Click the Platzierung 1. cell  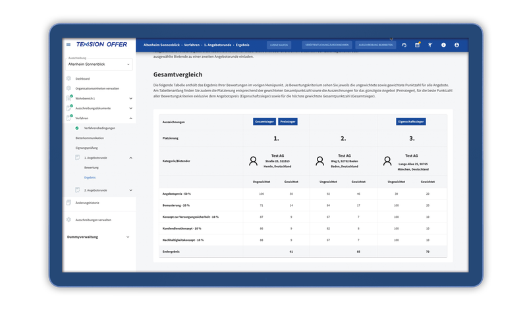tap(276, 138)
